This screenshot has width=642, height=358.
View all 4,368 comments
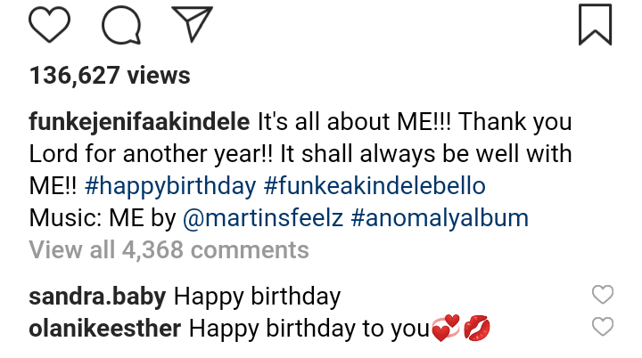pos(169,249)
